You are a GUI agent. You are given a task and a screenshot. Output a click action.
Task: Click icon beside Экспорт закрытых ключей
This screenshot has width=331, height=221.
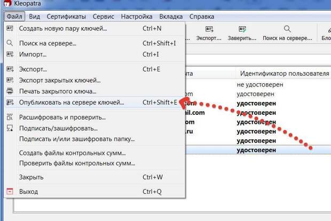10,80
